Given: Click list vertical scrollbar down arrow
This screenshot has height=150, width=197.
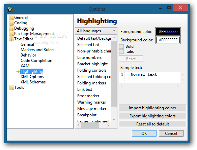Looking at the screenshot, I should pyautogui.click(x=114, y=119).
